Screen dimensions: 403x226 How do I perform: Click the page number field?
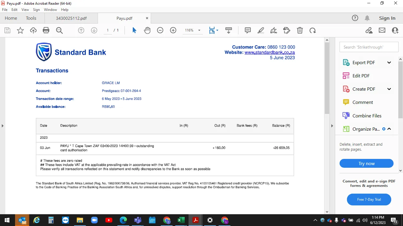[x=108, y=30]
